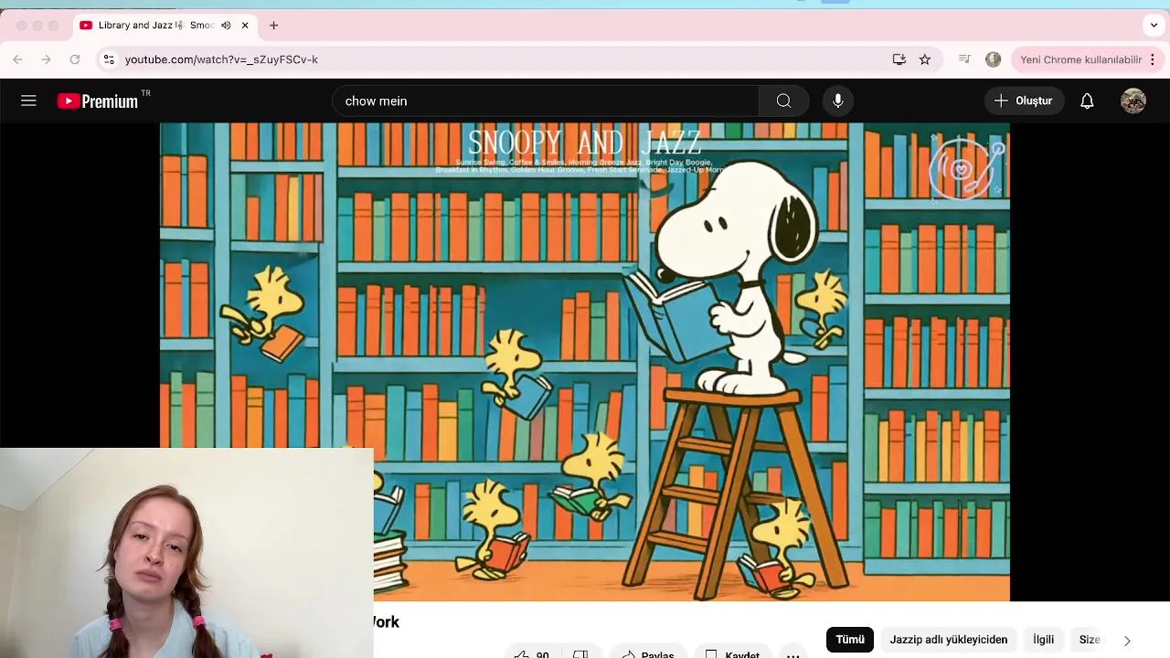
Task: Select Jazzip adlı yükleyiciden chip
Action: click(x=949, y=640)
